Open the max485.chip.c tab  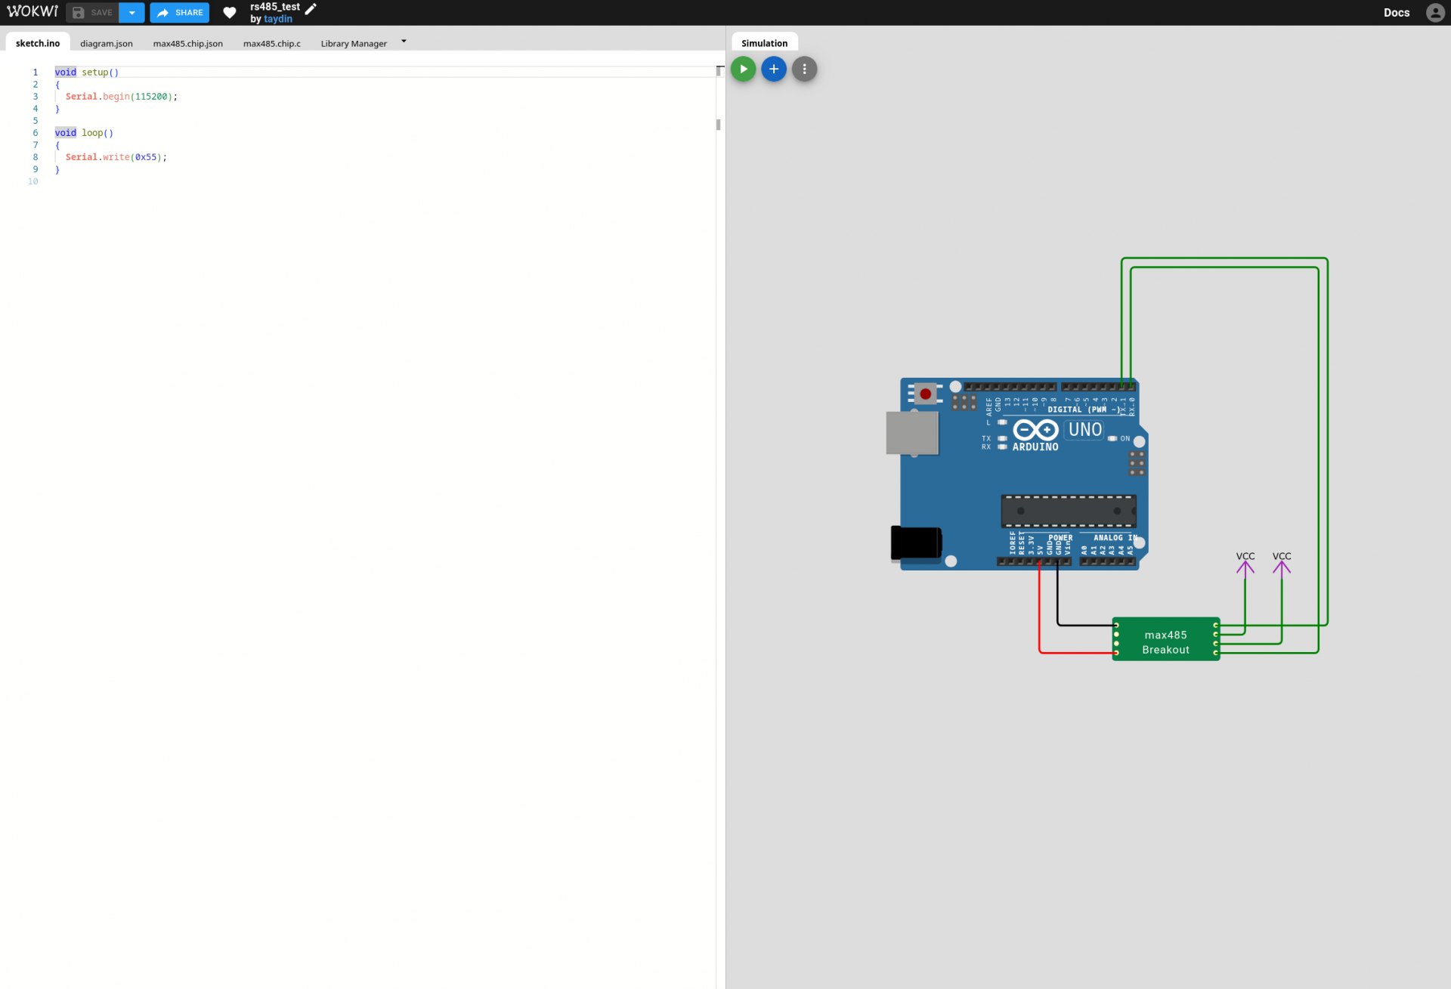[x=271, y=43]
